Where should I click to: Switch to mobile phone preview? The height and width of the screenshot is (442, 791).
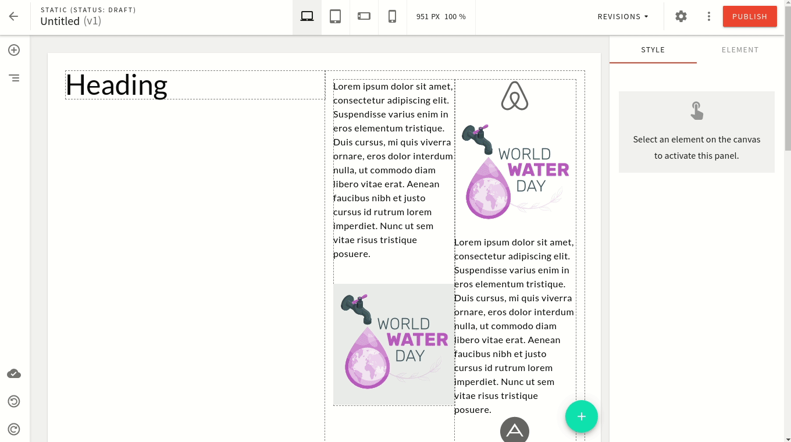click(392, 16)
